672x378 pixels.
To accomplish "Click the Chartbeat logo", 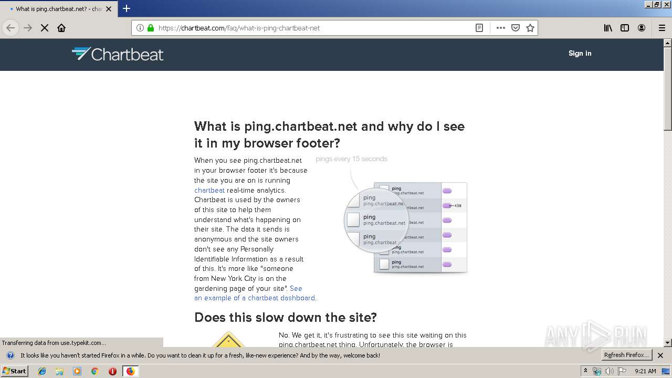I will tap(118, 54).
